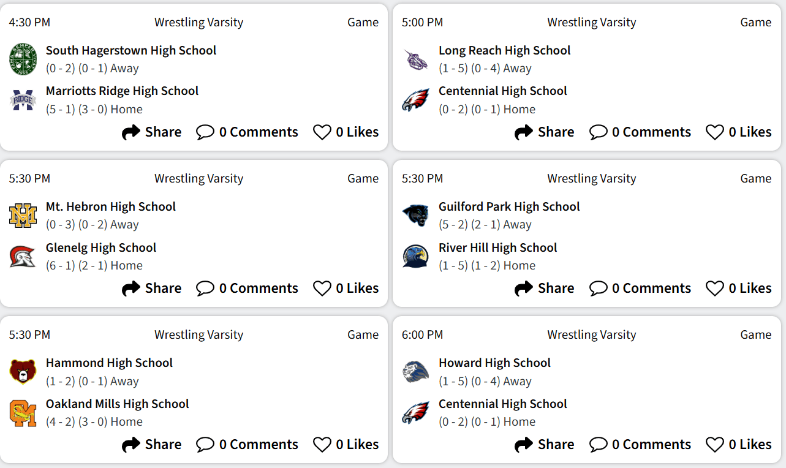Image resolution: width=786 pixels, height=468 pixels.
Task: Click Mt. Hebron High School logo
Action: coord(23,216)
